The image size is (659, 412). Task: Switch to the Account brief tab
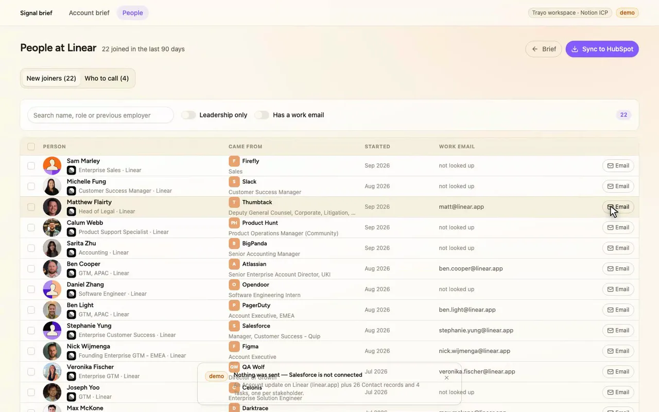[89, 13]
